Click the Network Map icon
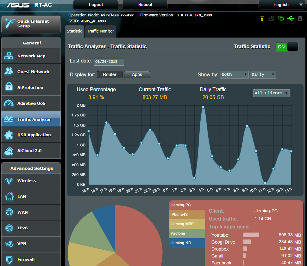The height and width of the screenshot is (266, 307). coord(9,56)
